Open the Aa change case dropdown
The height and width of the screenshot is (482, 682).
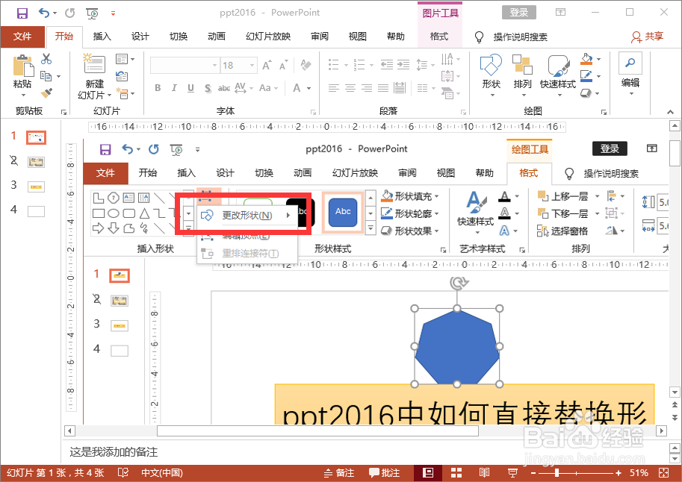268,88
